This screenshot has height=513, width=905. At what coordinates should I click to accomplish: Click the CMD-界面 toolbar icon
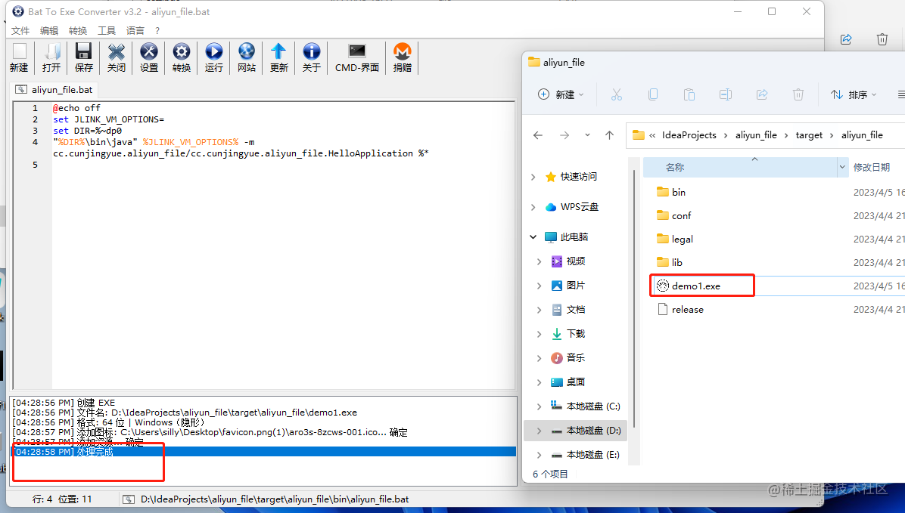pyautogui.click(x=356, y=58)
